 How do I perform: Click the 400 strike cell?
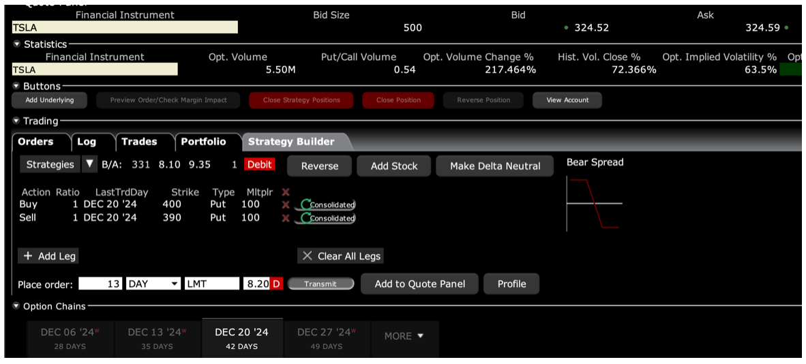pos(173,204)
